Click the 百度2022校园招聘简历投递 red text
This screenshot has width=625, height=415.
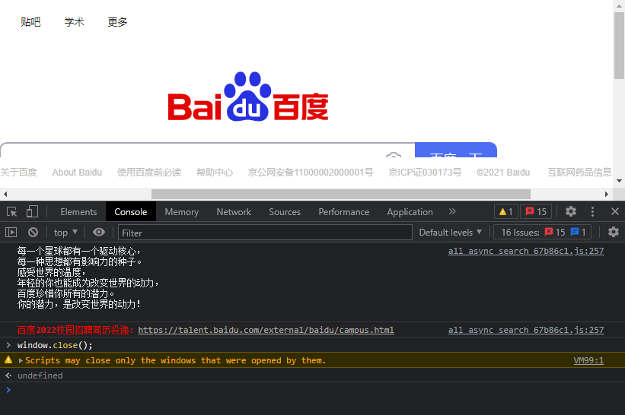coord(73,330)
